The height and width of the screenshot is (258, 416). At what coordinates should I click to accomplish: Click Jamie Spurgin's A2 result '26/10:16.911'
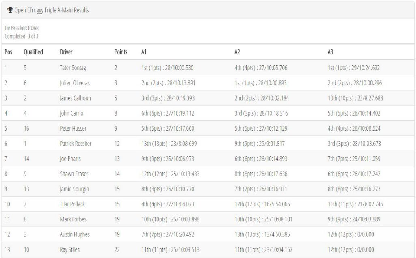(x=273, y=189)
